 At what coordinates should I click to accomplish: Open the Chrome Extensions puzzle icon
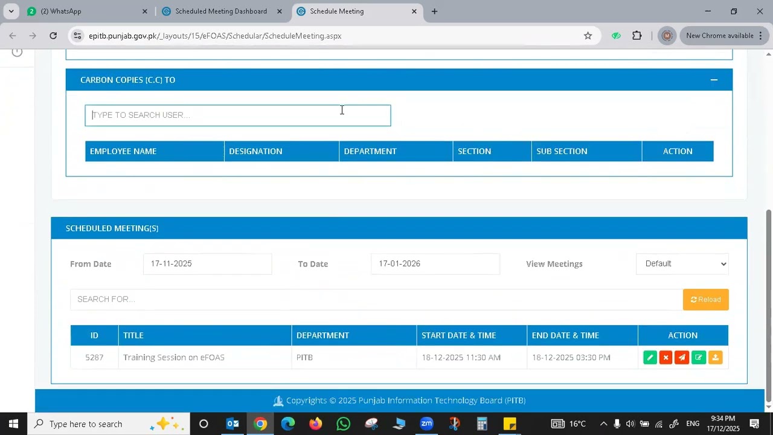click(637, 36)
